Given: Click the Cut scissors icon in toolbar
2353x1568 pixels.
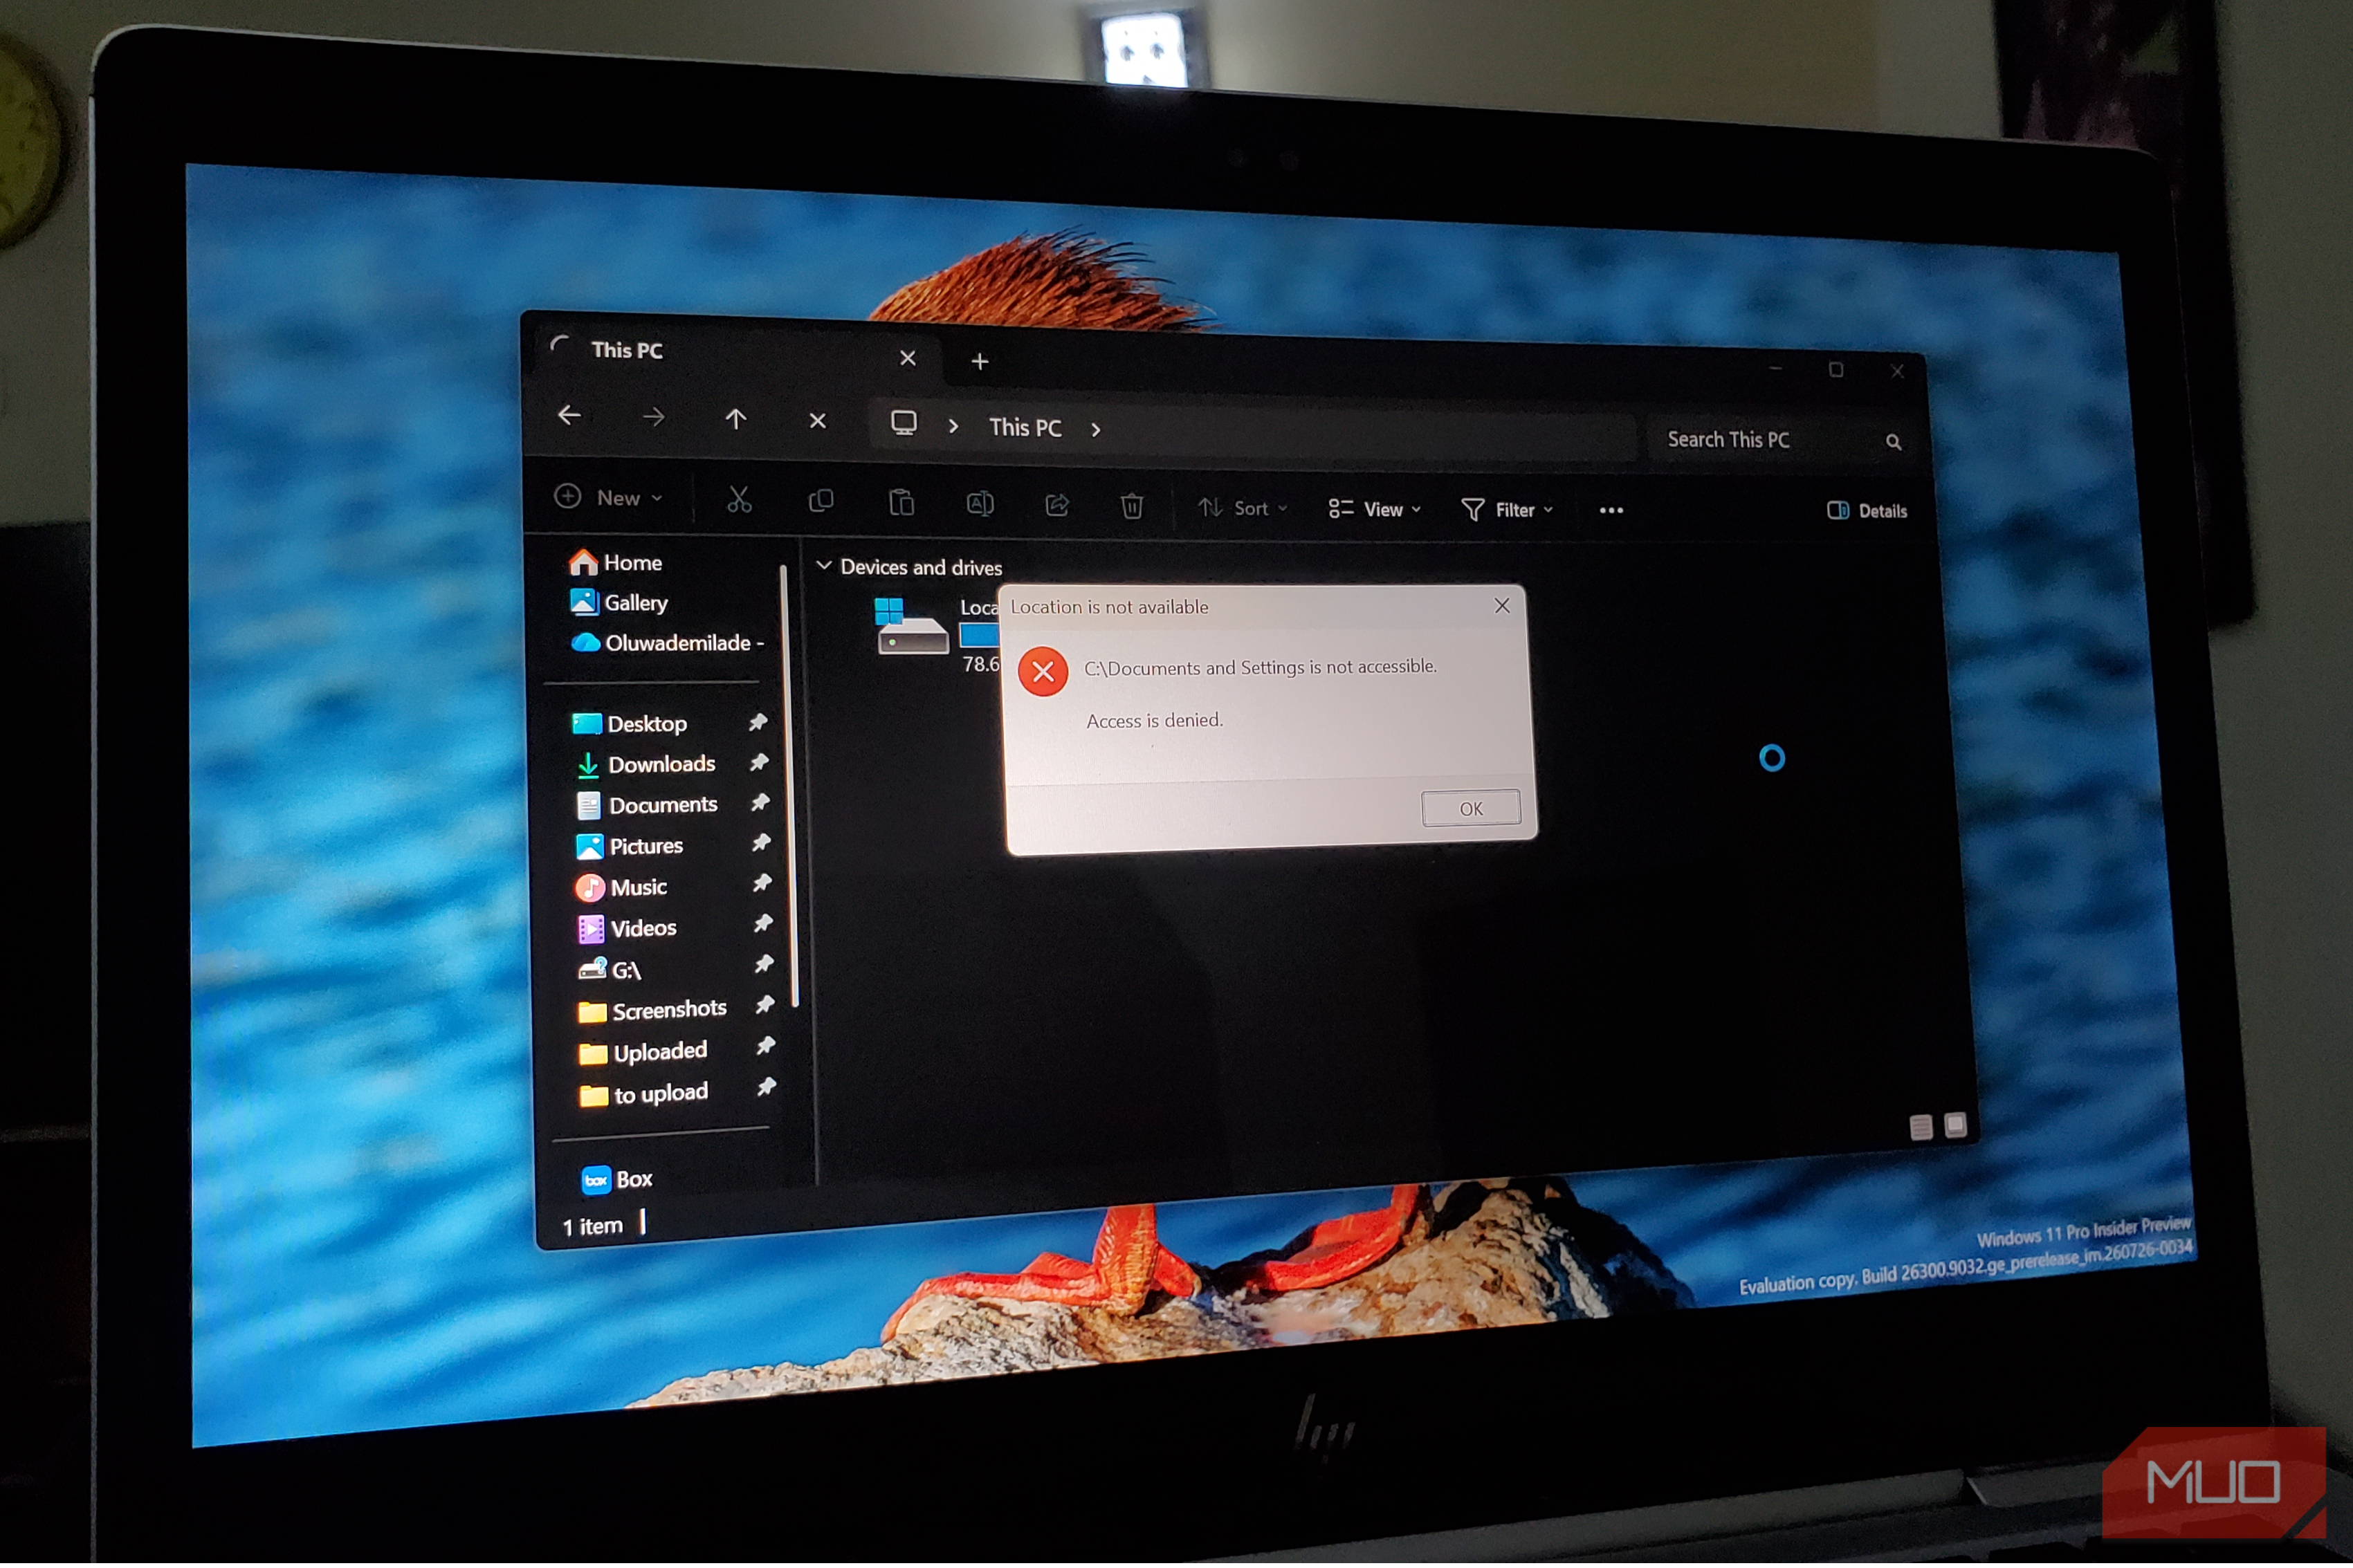Looking at the screenshot, I should coord(738,499).
